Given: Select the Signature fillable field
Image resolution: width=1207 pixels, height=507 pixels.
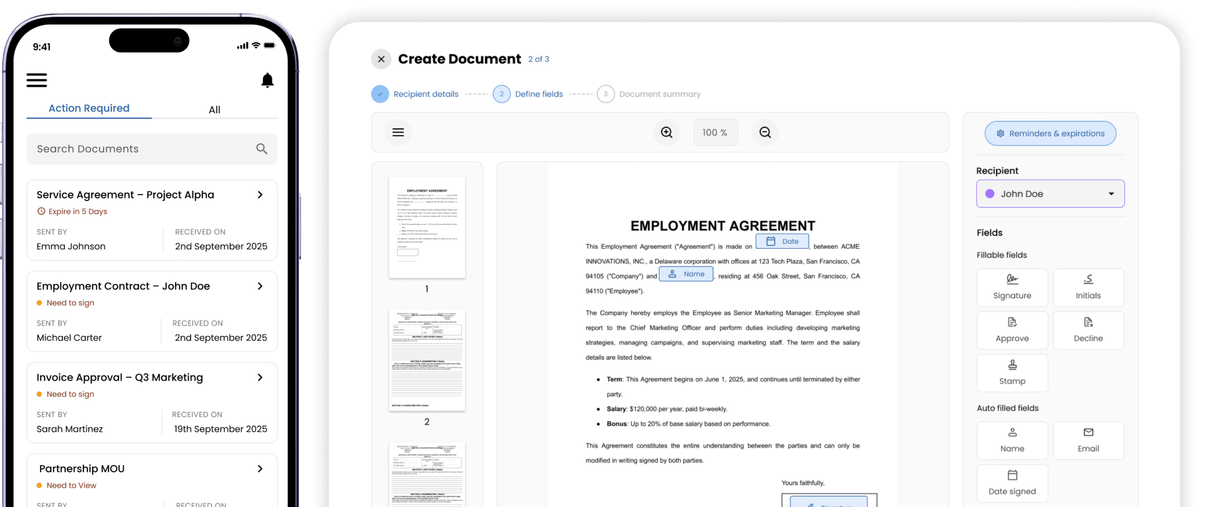Looking at the screenshot, I should pos(1012,287).
